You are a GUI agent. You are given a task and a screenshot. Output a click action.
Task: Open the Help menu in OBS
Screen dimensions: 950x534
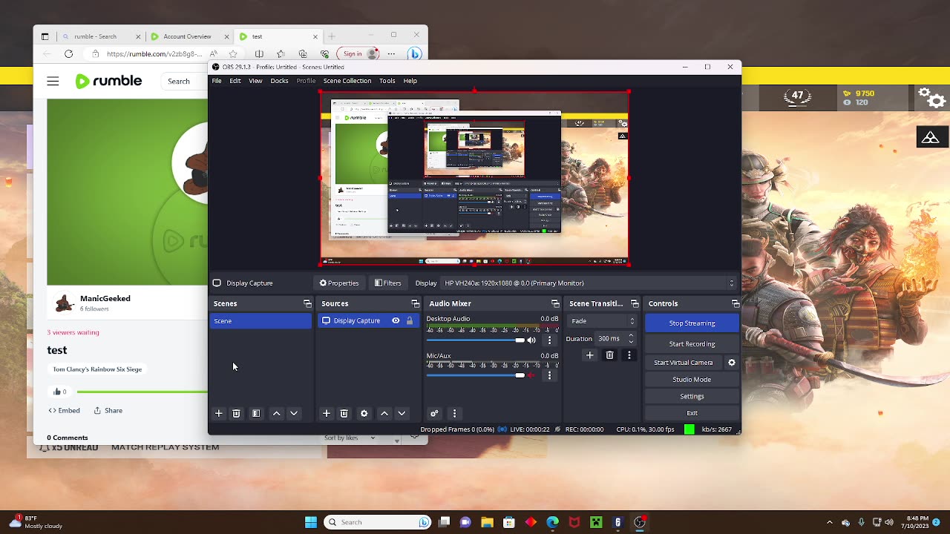[x=410, y=81]
